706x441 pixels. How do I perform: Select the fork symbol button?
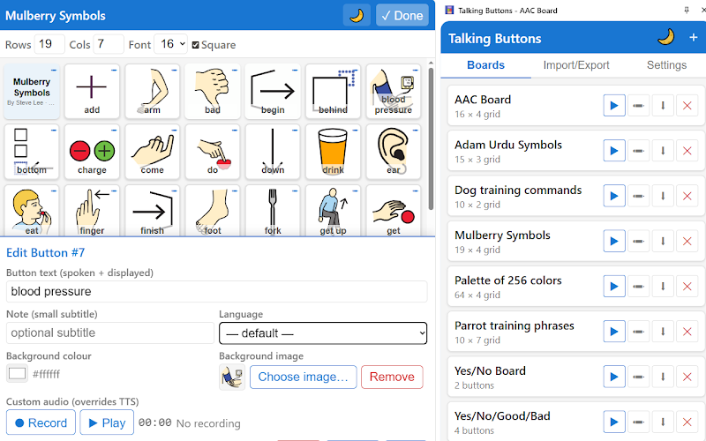click(x=273, y=210)
